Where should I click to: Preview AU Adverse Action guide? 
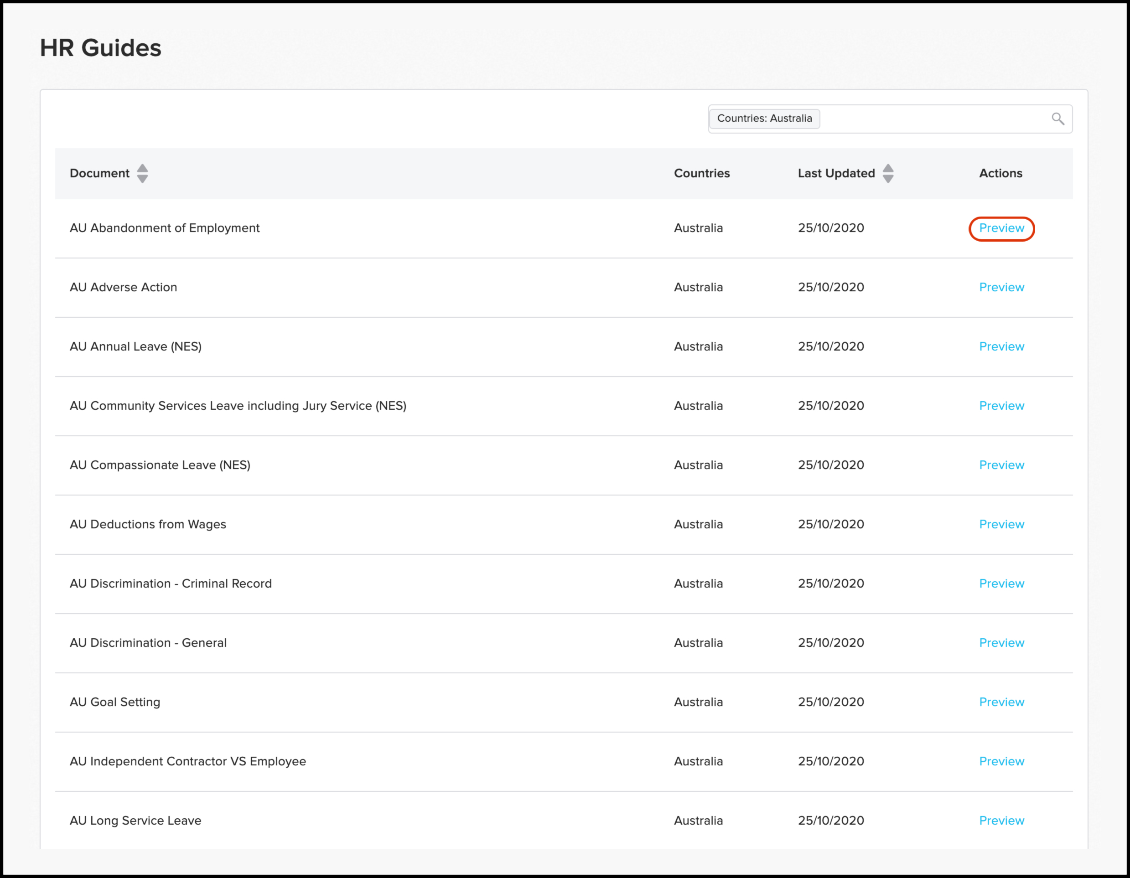(1001, 287)
